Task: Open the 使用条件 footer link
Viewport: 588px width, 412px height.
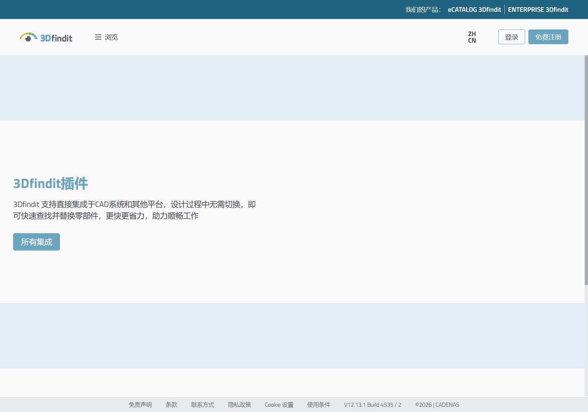Action: [319, 405]
